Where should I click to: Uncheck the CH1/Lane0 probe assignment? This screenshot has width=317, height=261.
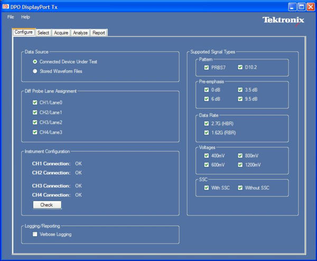coord(35,102)
